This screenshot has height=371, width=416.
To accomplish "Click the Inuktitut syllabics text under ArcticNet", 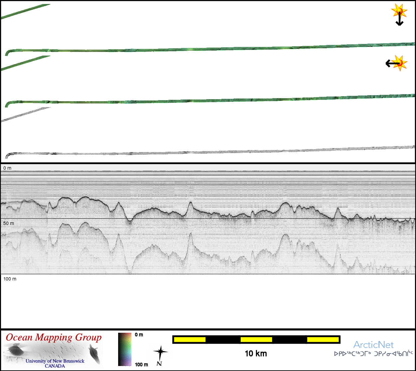I will click(373, 354).
